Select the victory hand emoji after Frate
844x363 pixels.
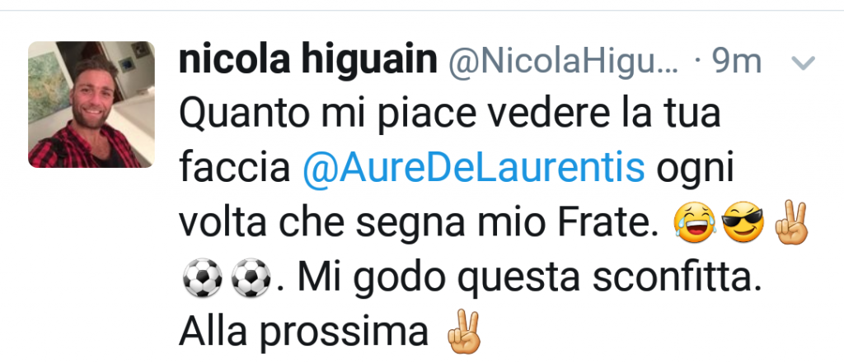[x=791, y=222]
